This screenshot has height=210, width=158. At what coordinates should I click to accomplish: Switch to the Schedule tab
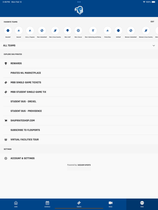tap(47, 204)
